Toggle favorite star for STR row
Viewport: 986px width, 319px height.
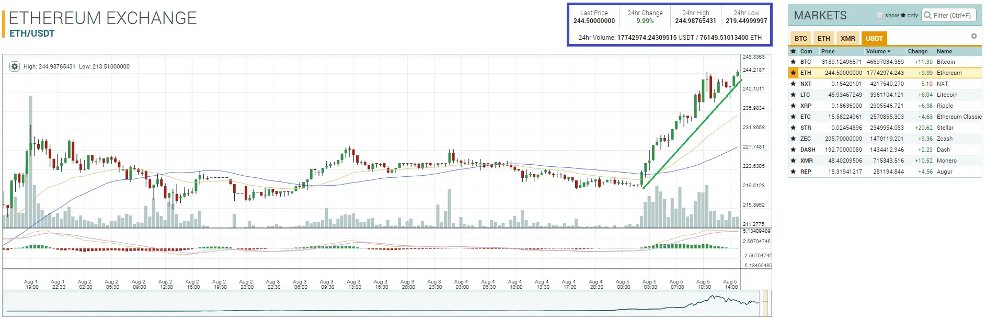(793, 128)
